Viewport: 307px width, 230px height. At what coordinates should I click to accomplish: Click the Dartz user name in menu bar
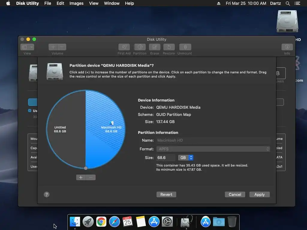[x=275, y=3]
